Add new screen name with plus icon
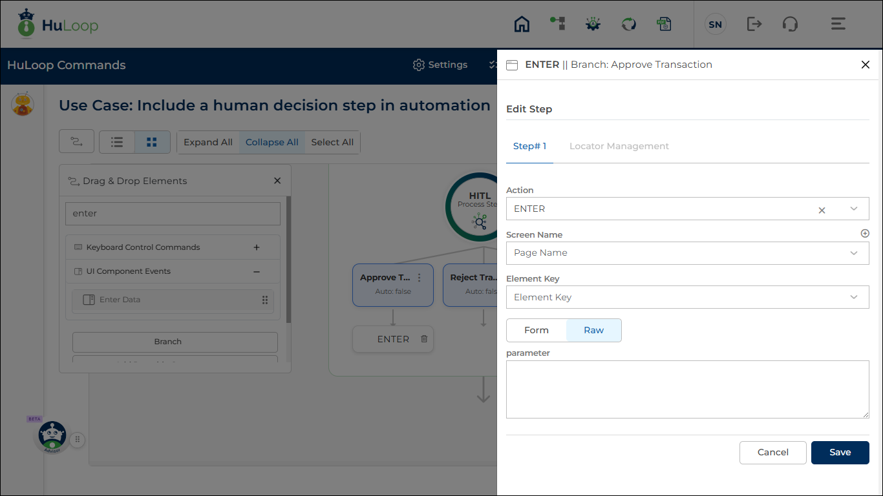The height and width of the screenshot is (496, 883). (x=865, y=234)
